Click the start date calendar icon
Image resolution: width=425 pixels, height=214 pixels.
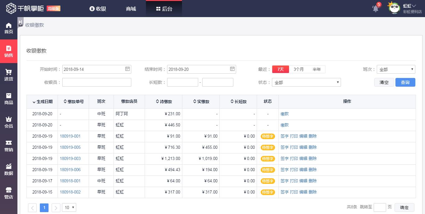coord(128,69)
